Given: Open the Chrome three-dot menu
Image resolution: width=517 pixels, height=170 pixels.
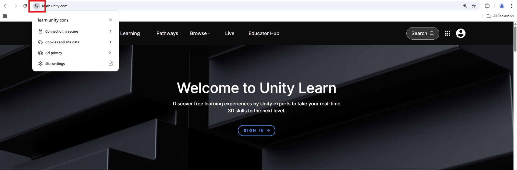Looking at the screenshot, I should (511, 6).
